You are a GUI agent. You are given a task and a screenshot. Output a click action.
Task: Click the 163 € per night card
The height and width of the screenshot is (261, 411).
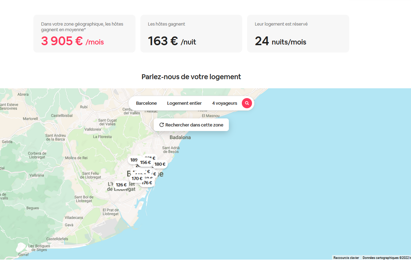coord(191,34)
